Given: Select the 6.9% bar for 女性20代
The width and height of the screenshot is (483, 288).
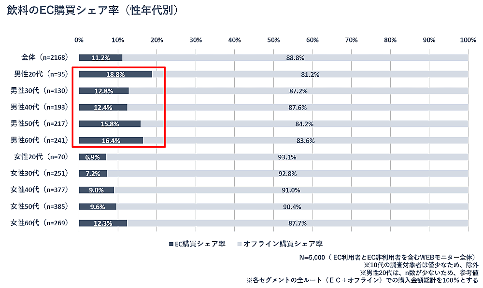Looking at the screenshot, I should (92, 157).
